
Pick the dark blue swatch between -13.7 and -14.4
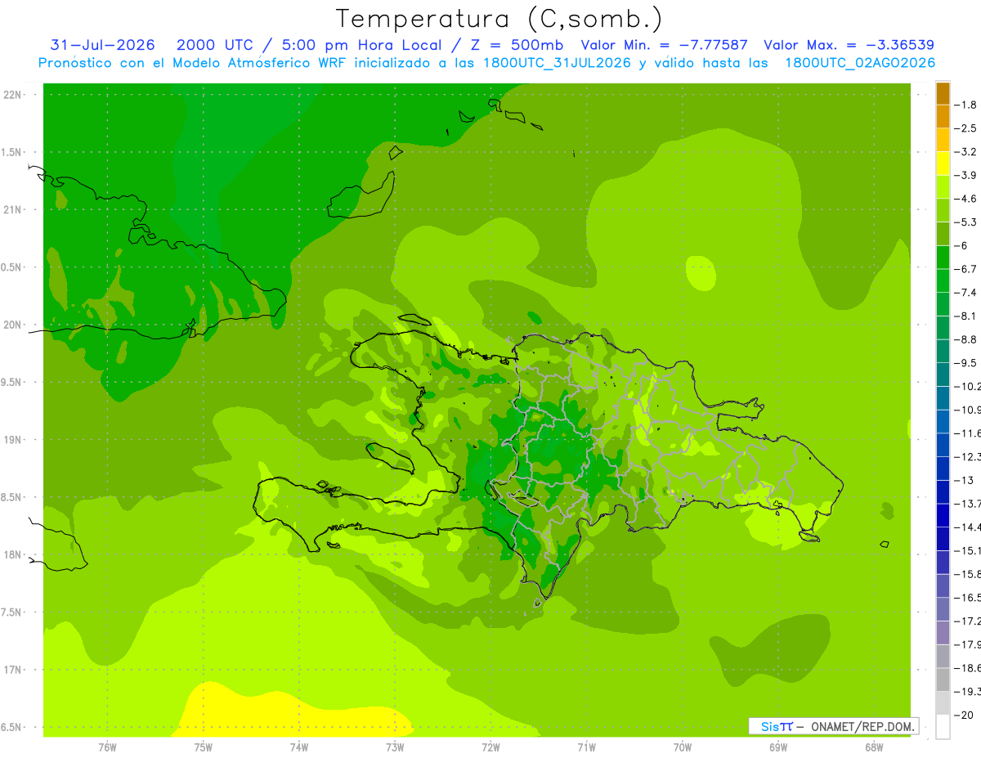click(x=943, y=515)
